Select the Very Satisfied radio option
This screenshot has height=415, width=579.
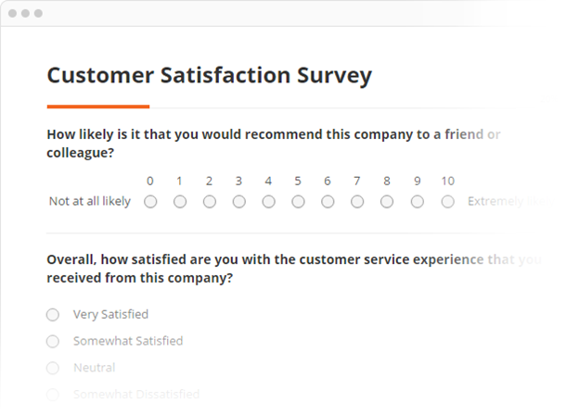53,315
